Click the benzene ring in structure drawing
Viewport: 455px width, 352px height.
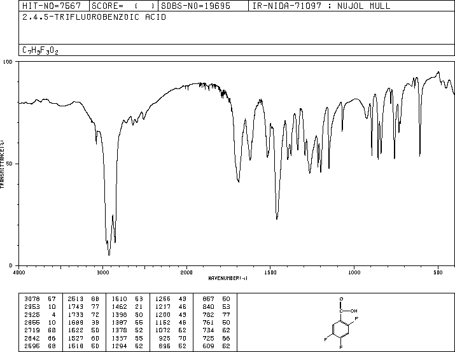(x=341, y=329)
